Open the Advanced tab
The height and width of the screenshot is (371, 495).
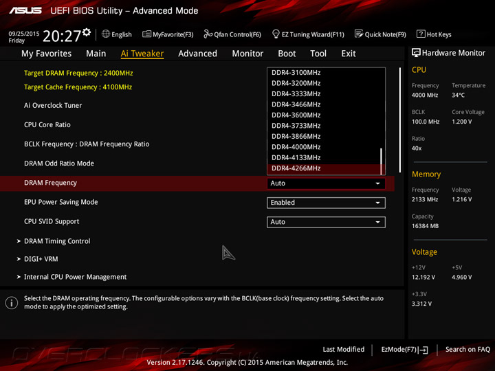click(197, 54)
